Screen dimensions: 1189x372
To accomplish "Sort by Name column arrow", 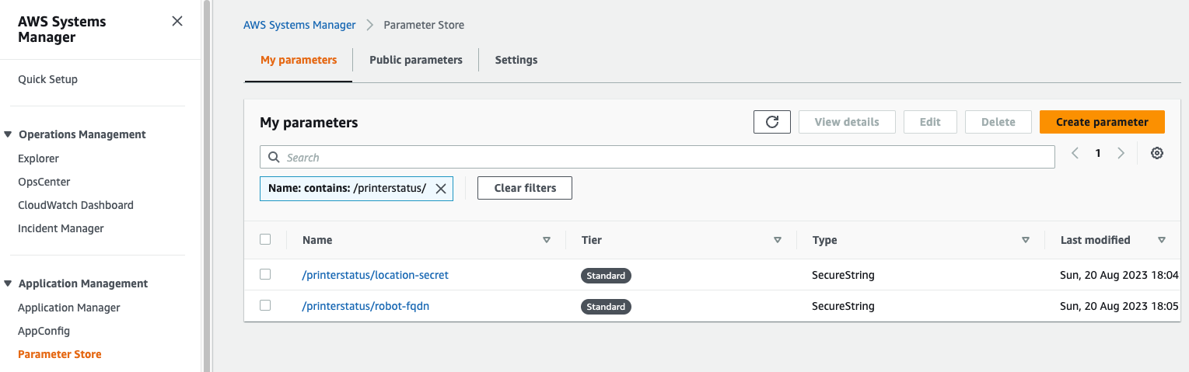I will 547,240.
